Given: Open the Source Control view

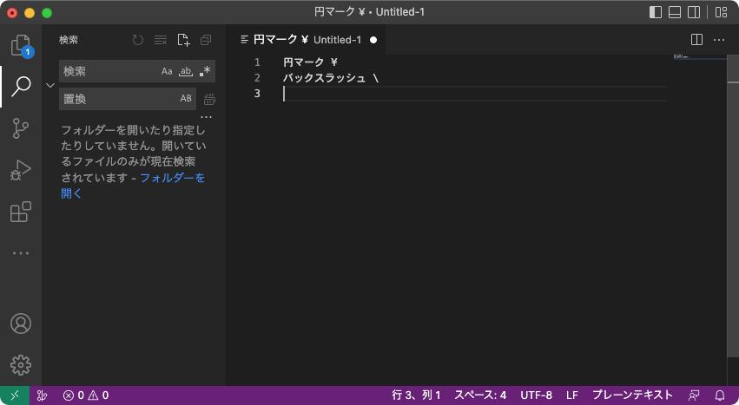Looking at the screenshot, I should (21, 128).
